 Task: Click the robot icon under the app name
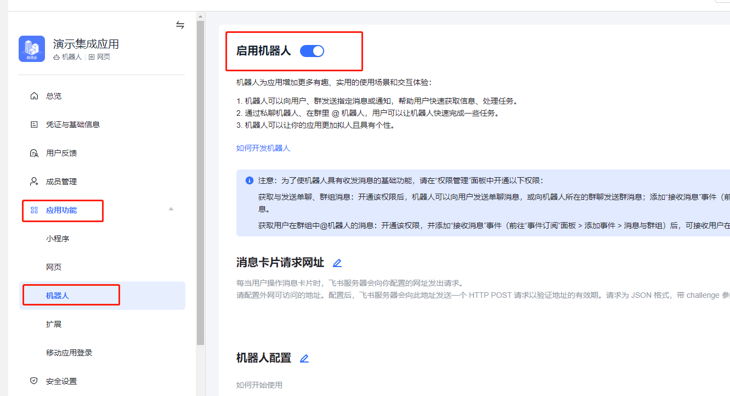[56, 57]
